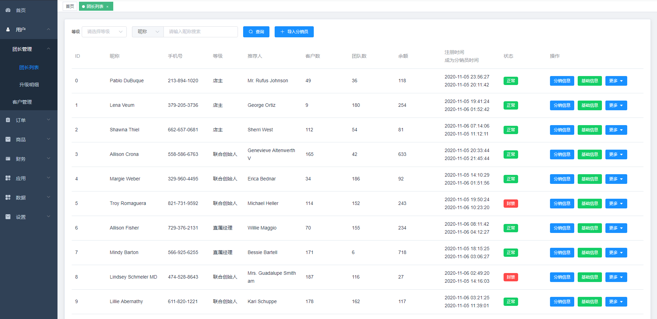Click the 数据 grid icon in sidebar
This screenshot has height=319, width=657.
pyautogui.click(x=8, y=197)
